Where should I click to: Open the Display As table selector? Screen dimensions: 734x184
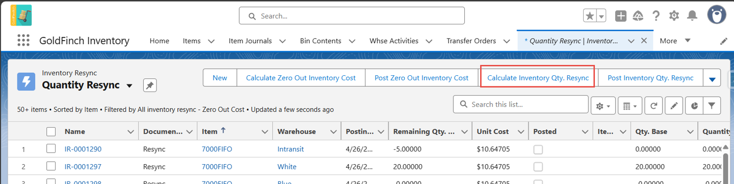(x=630, y=106)
